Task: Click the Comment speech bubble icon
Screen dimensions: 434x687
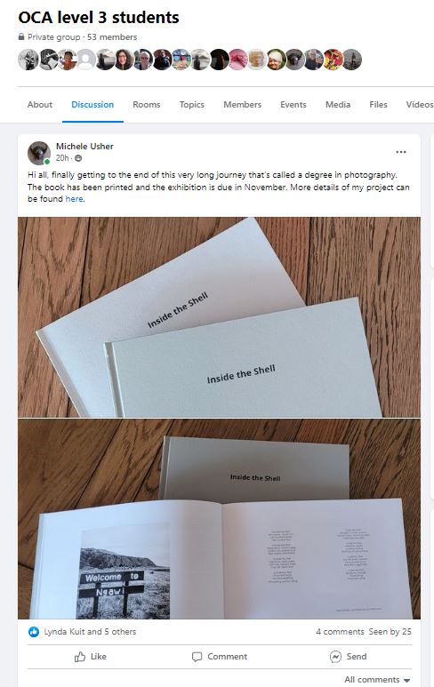Action: (x=197, y=657)
